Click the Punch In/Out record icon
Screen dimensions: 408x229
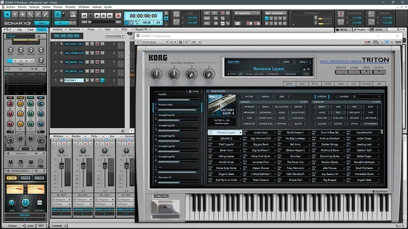click(341, 14)
